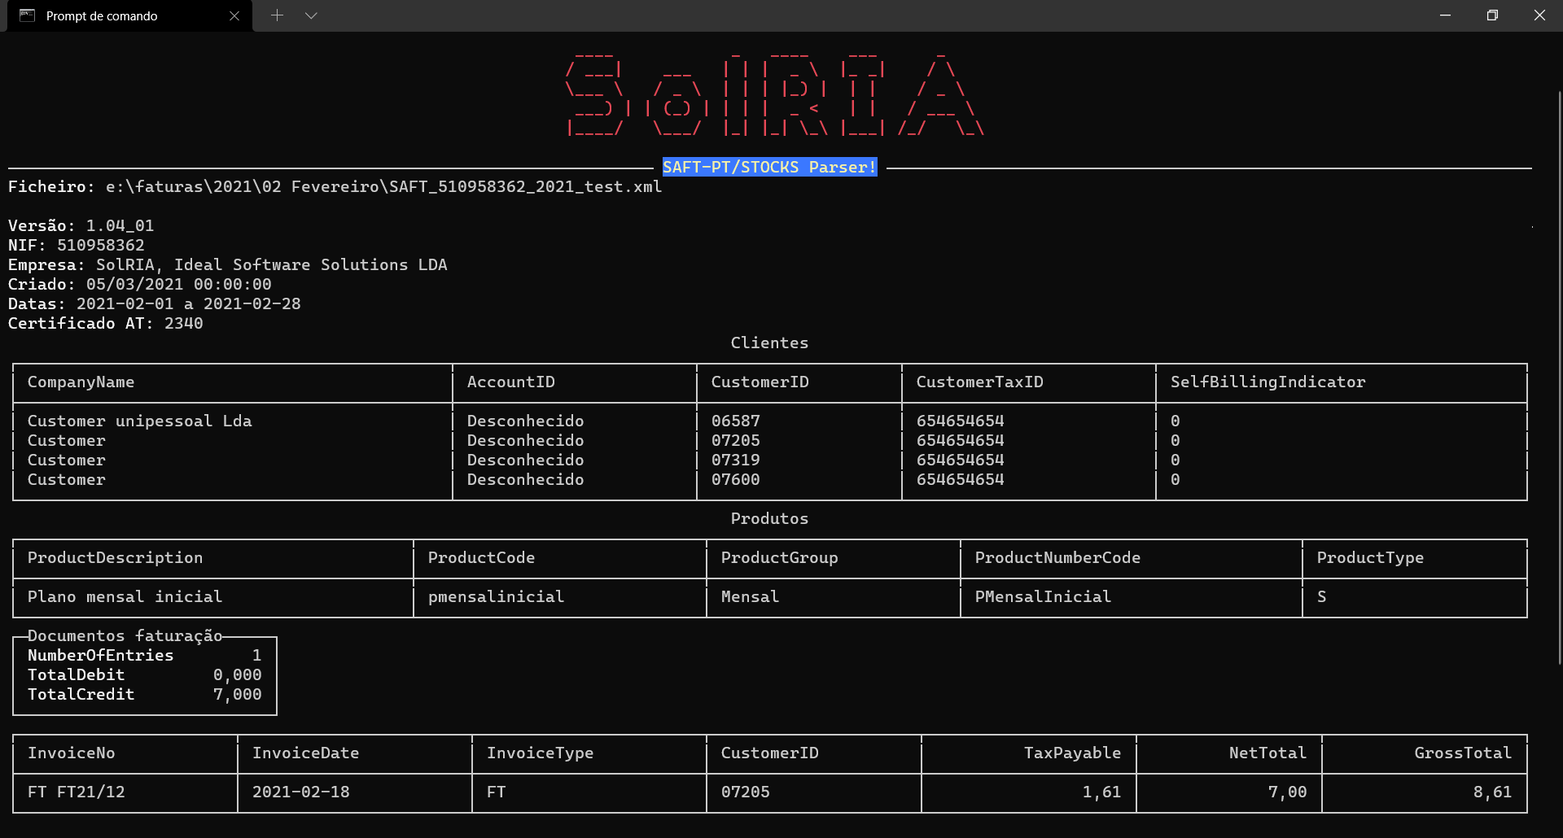Click the Datas date range line
The width and height of the screenshot is (1563, 838).
(x=154, y=303)
